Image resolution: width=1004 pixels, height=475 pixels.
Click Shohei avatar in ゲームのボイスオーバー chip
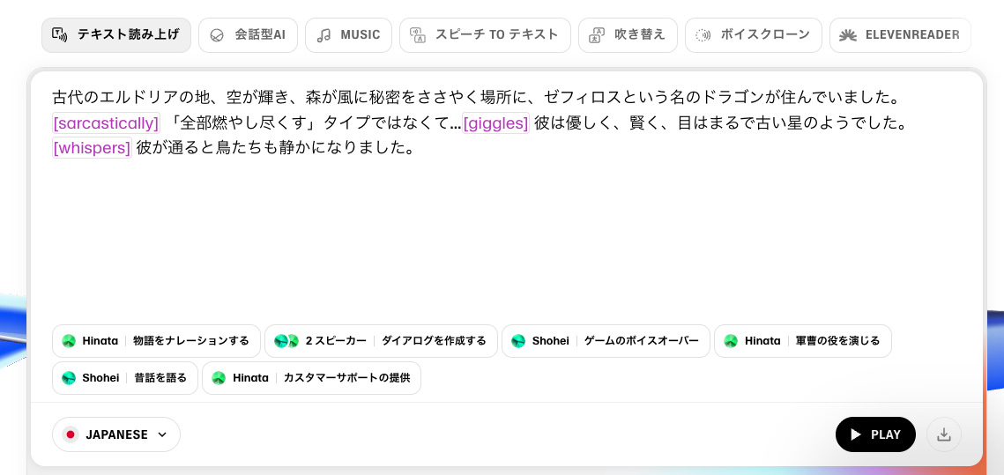point(518,341)
